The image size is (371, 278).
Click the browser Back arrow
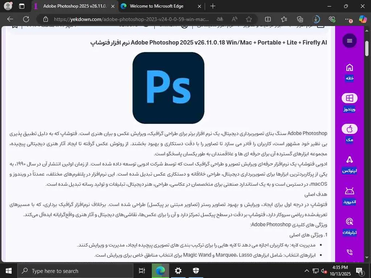tap(10, 19)
